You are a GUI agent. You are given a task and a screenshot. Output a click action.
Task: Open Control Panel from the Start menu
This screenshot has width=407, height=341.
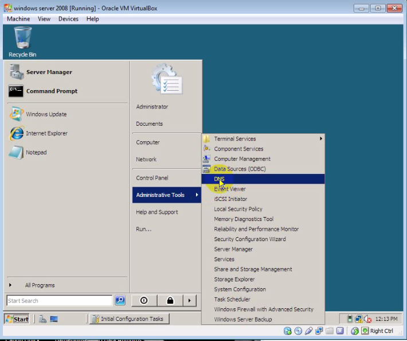(x=152, y=178)
